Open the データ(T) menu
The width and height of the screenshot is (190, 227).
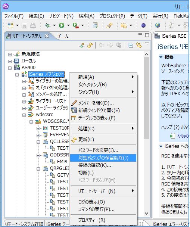click(x=138, y=16)
